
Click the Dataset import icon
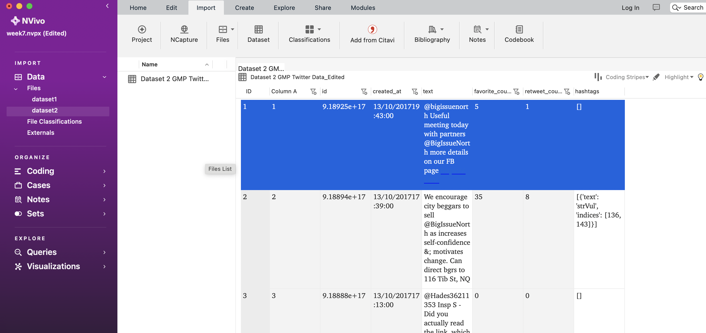tap(258, 30)
